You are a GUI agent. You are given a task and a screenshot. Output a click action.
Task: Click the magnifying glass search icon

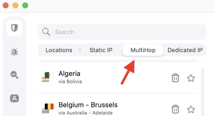point(46,32)
